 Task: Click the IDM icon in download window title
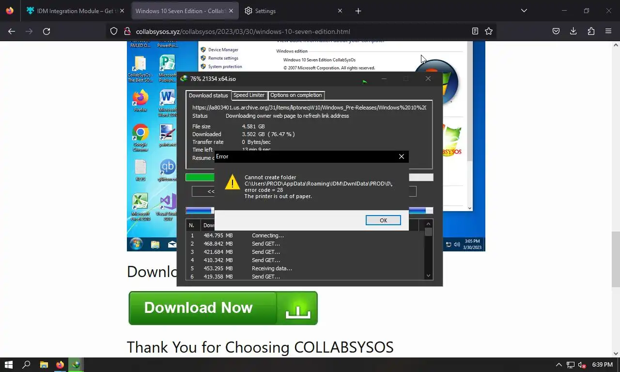[x=184, y=79]
